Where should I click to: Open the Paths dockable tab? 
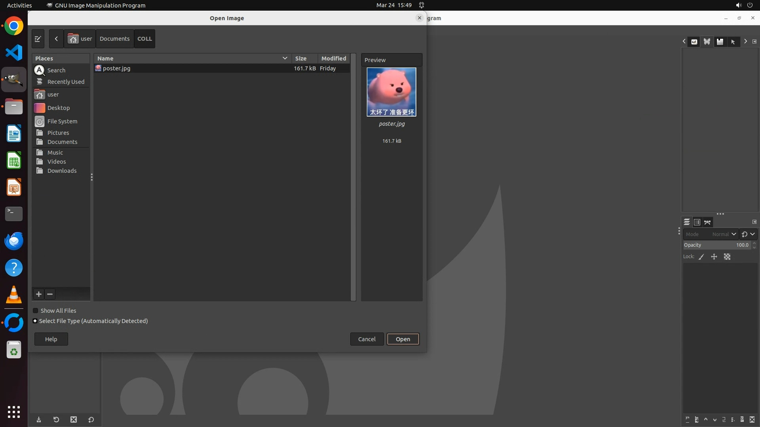click(707, 222)
